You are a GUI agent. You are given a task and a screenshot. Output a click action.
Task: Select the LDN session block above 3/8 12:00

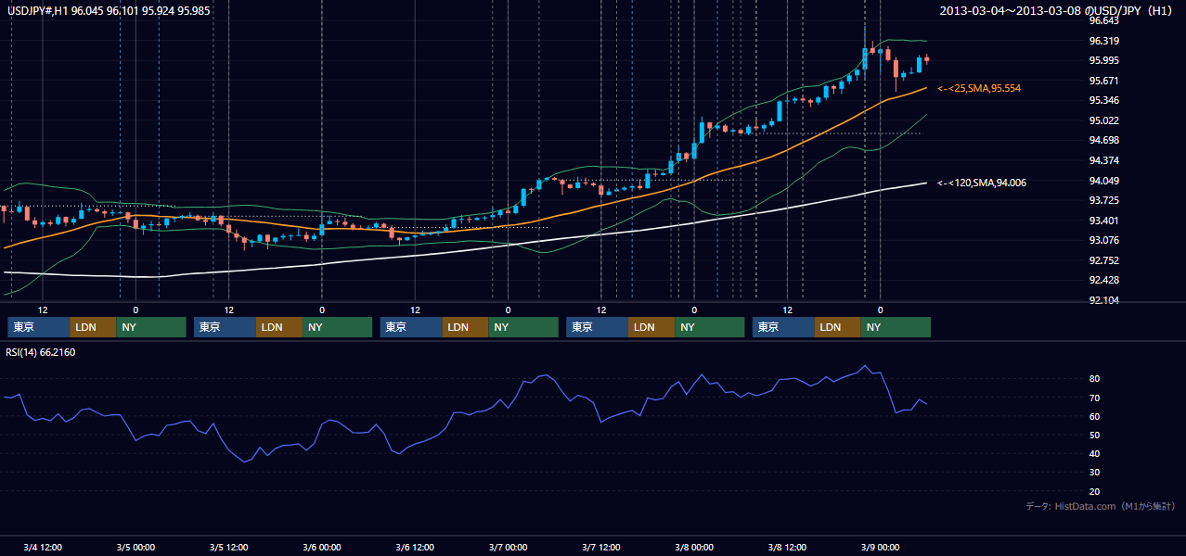838,327
